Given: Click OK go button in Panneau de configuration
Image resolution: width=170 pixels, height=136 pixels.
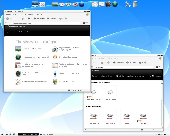Looking at the screenshot, I should pyautogui.click(x=86, y=23).
